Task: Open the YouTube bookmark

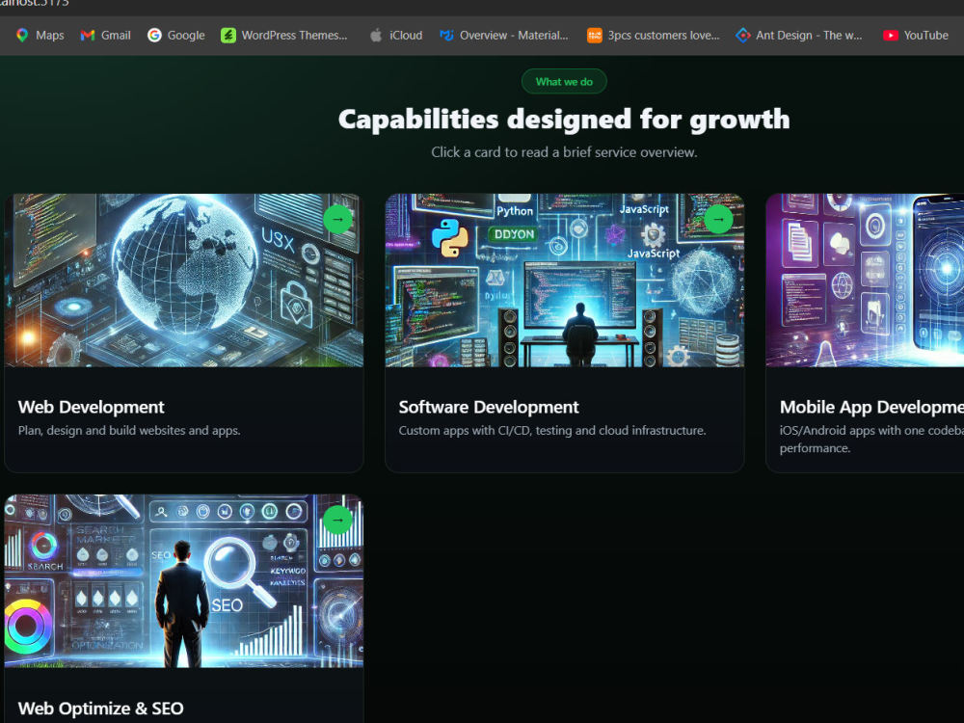Action: tap(916, 35)
